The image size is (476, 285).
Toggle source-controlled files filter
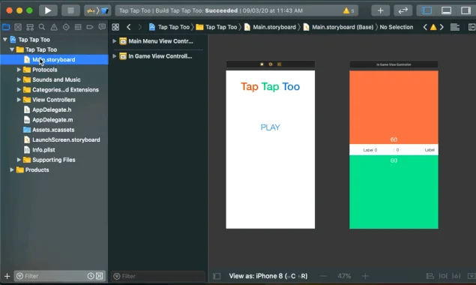[x=99, y=276]
